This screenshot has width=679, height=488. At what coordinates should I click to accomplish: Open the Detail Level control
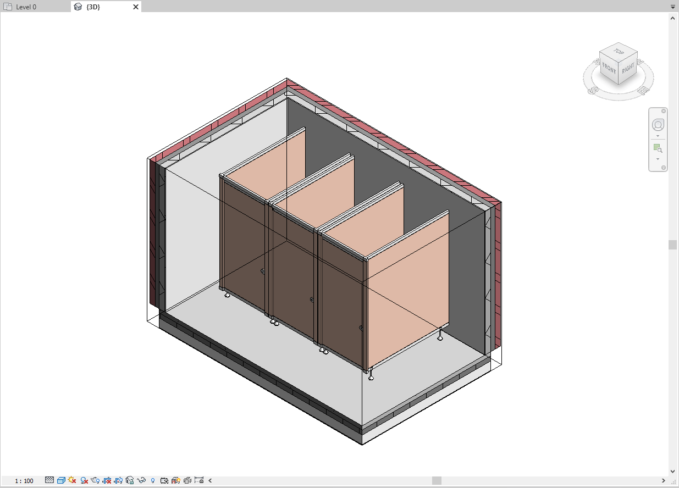coord(50,480)
